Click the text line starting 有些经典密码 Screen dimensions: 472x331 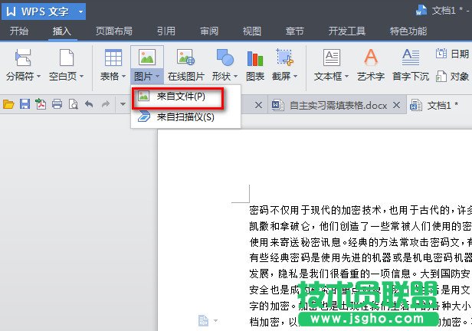tap(361, 257)
